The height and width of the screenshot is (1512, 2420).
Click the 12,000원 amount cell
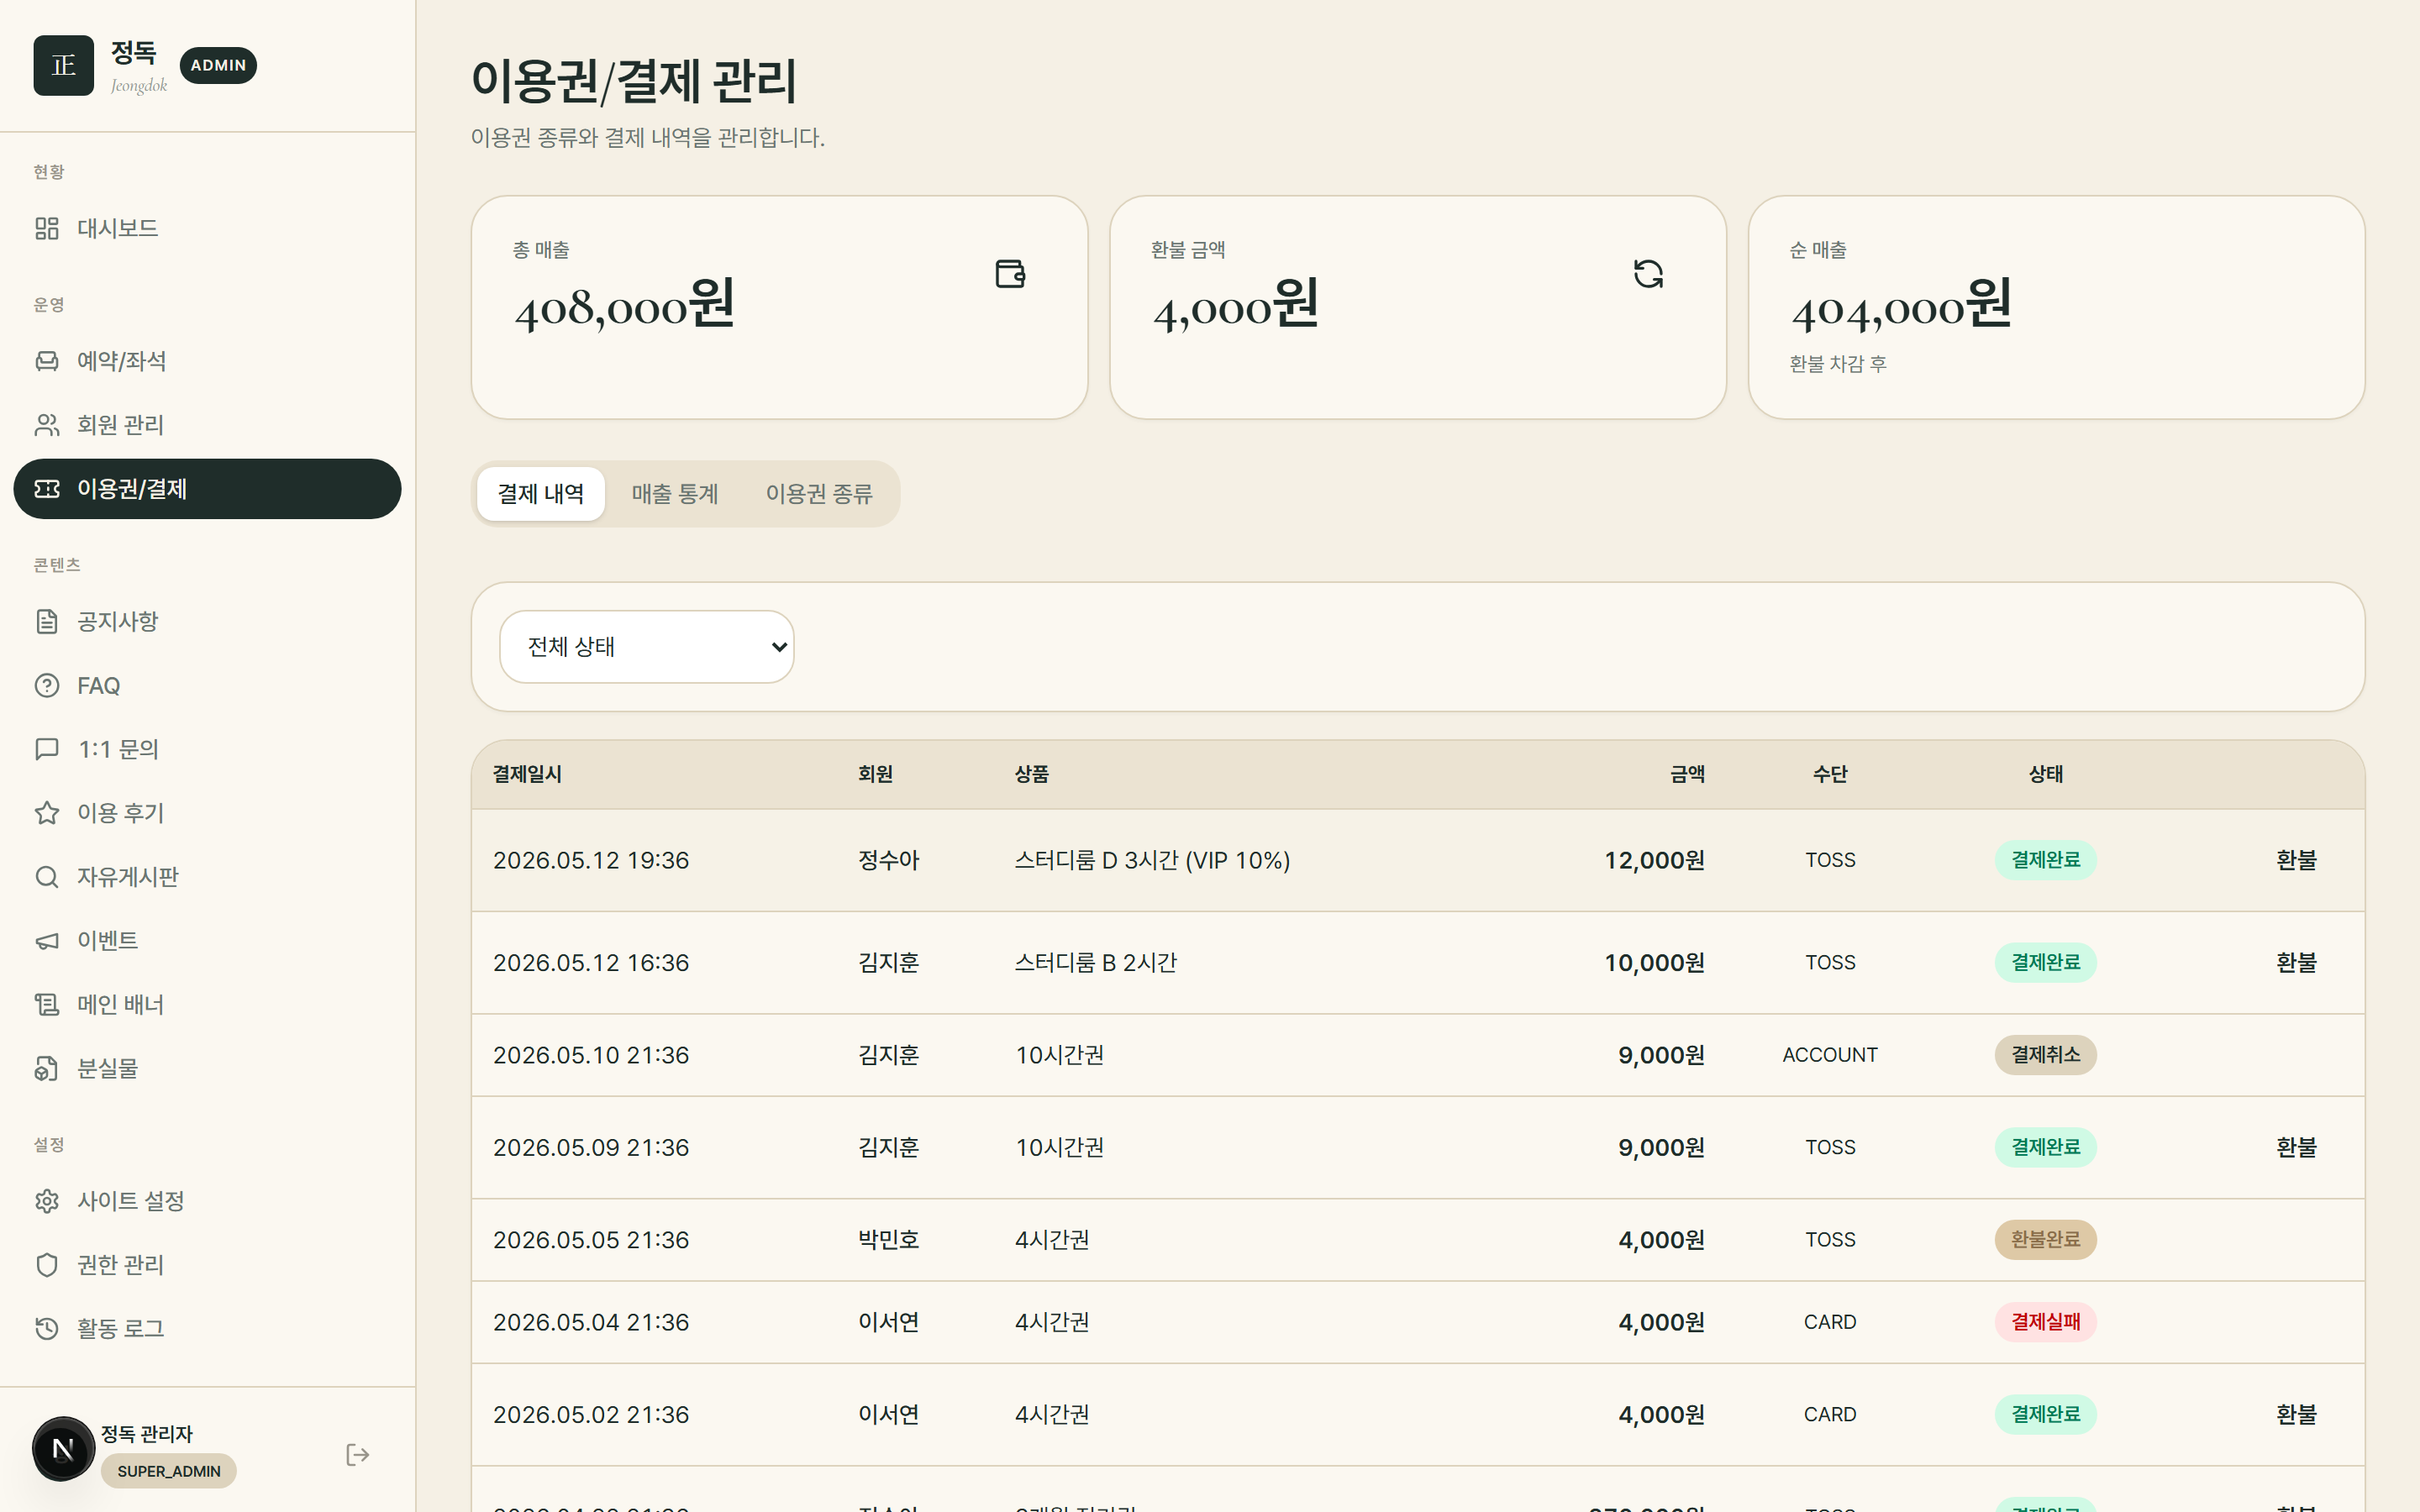[1655, 860]
